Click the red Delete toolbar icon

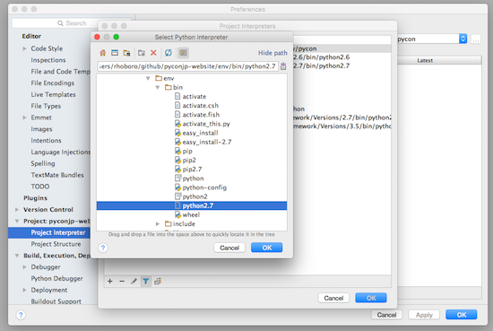pos(153,53)
